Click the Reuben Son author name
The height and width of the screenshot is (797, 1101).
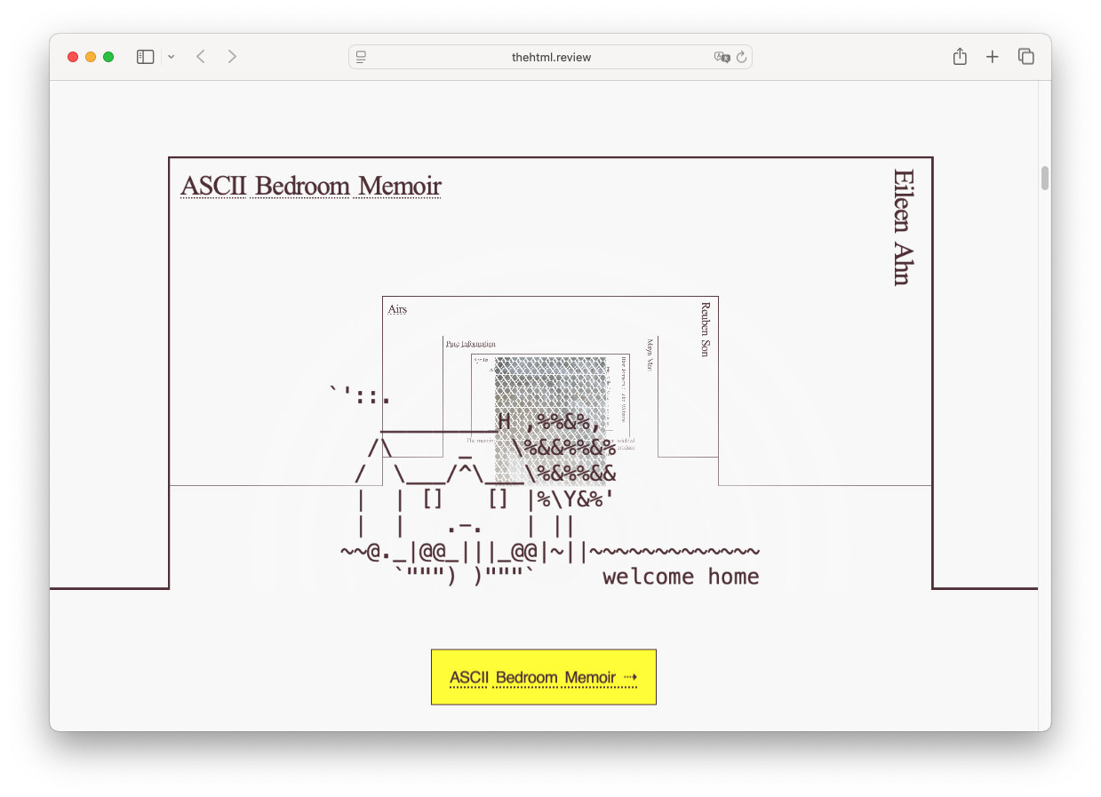pos(706,330)
